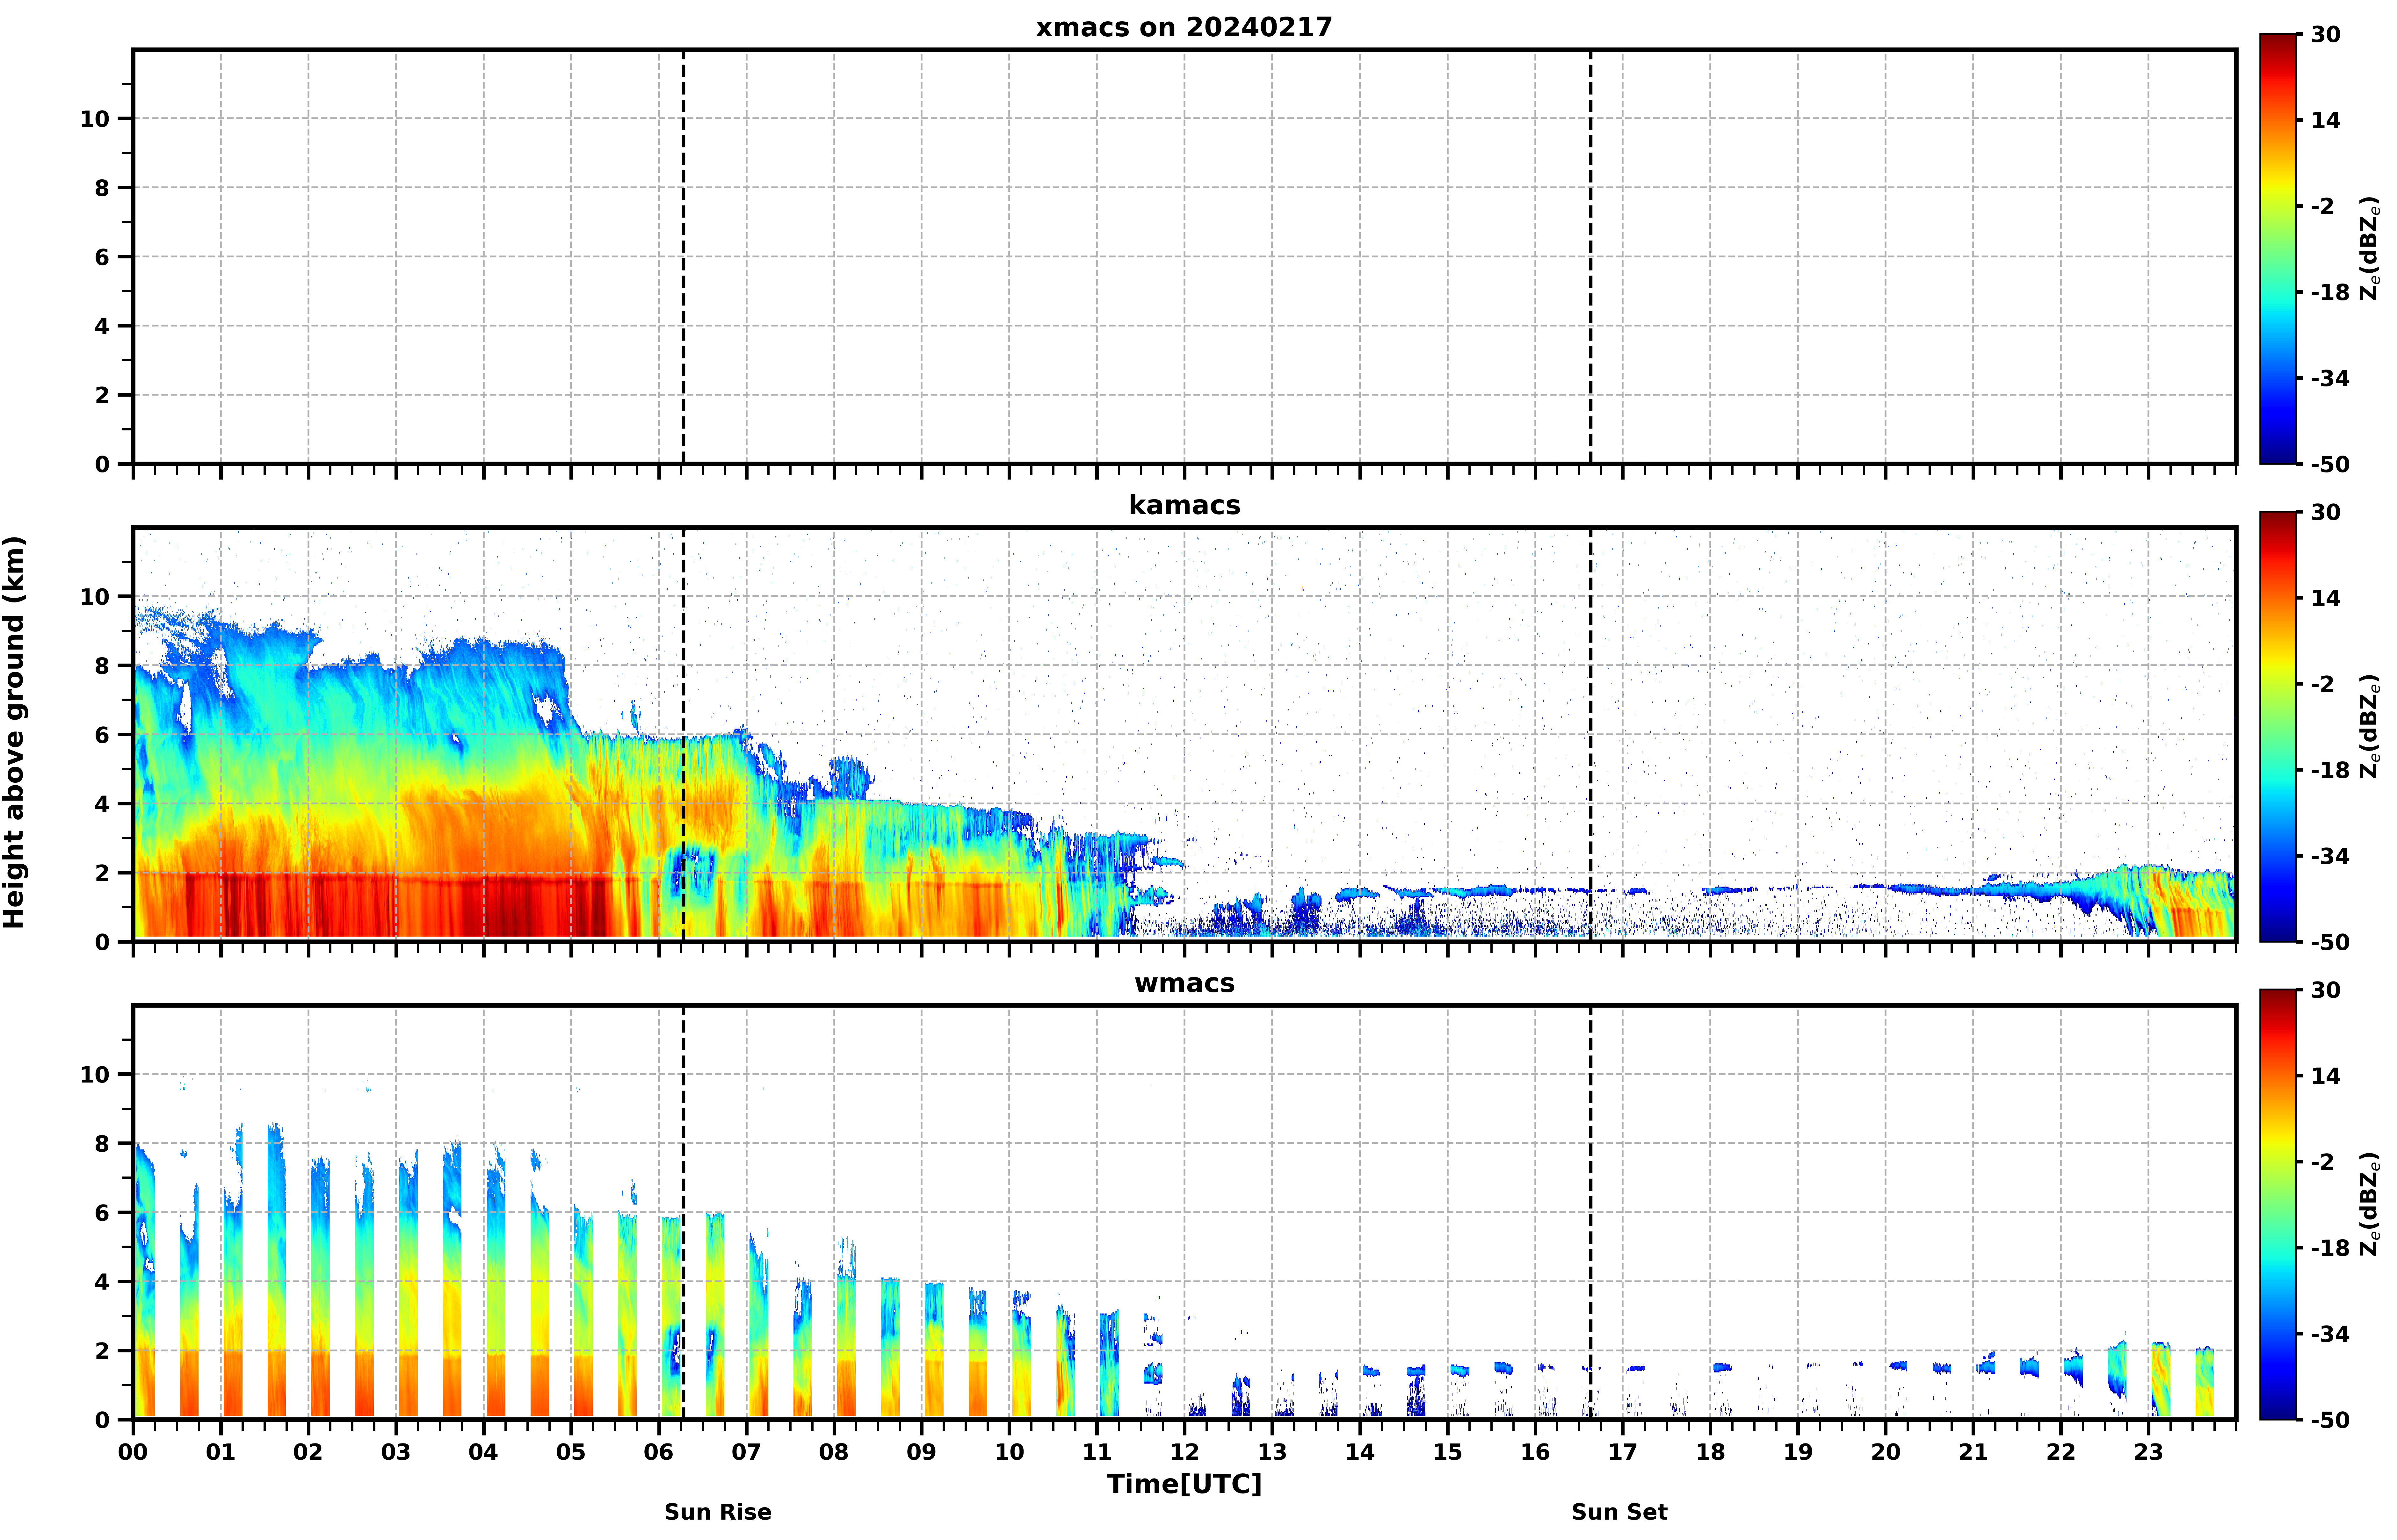Click the "Time[UTC]" axis label
The height and width of the screenshot is (1540, 2397).
[1184, 1484]
